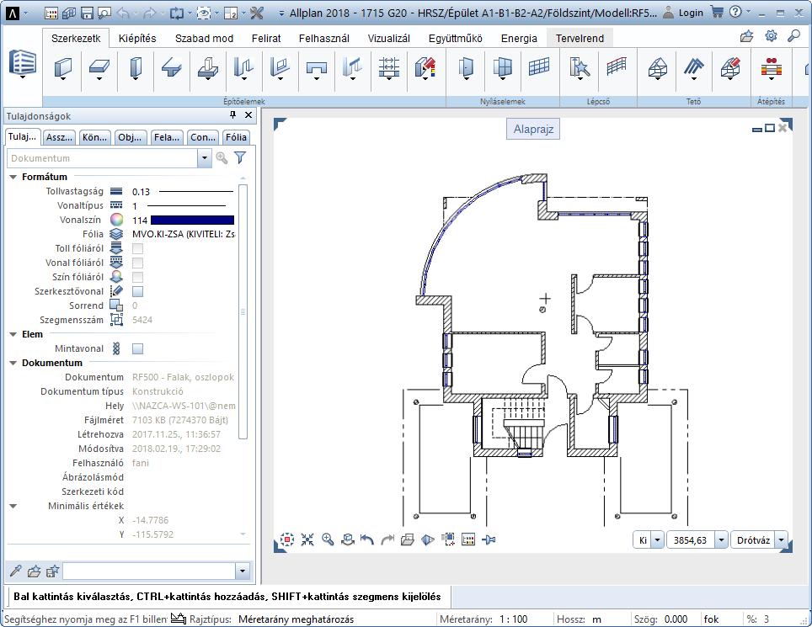Image resolution: width=812 pixels, height=627 pixels.
Task: Open the role selector building icon dropdown
Action: click(23, 65)
